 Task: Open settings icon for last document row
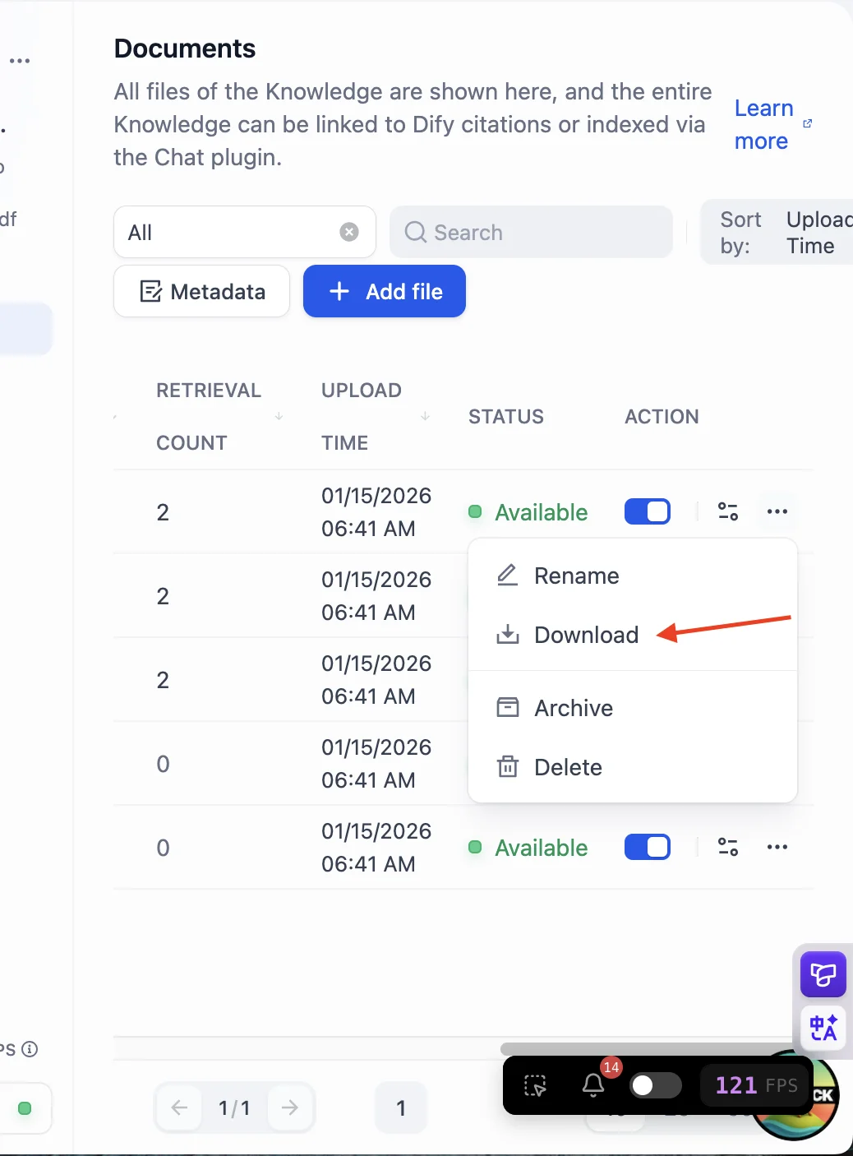(728, 847)
